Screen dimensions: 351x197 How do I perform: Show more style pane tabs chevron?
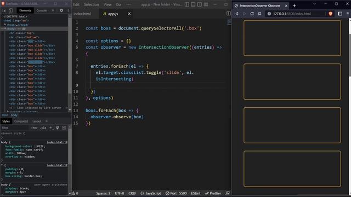point(47,121)
